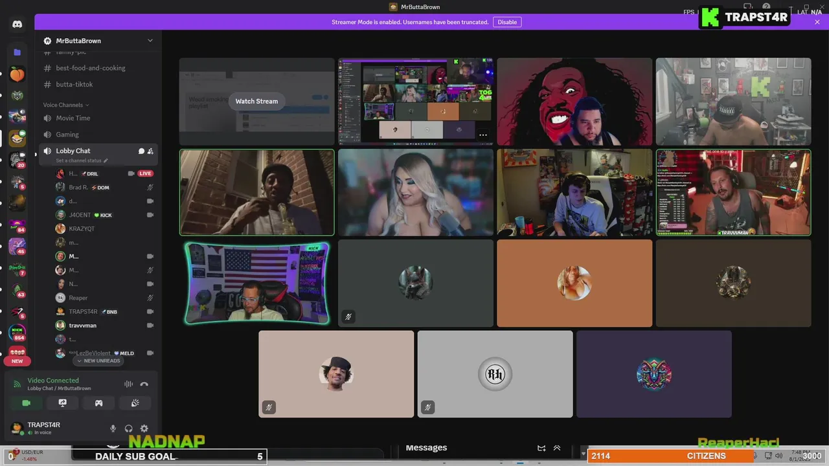Image resolution: width=829 pixels, height=466 pixels.
Task: Click Windows volume tray icon
Action: [x=779, y=456]
